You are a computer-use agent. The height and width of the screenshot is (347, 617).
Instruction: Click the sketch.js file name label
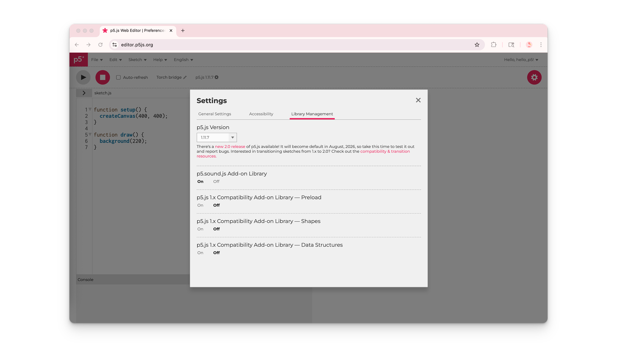(x=103, y=93)
